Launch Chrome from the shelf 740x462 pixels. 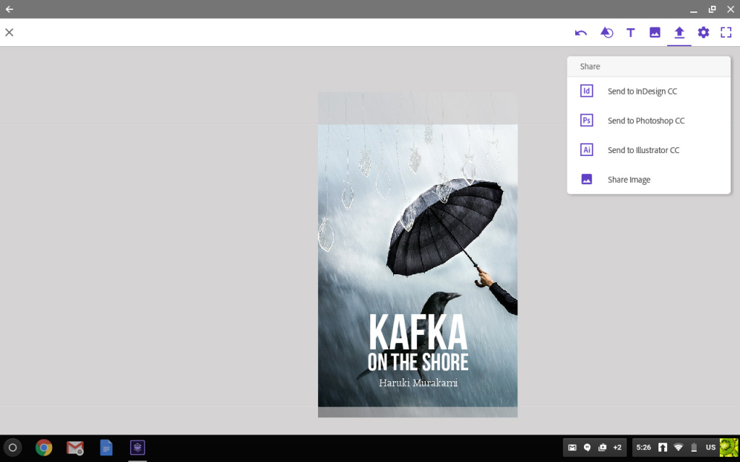[44, 448]
